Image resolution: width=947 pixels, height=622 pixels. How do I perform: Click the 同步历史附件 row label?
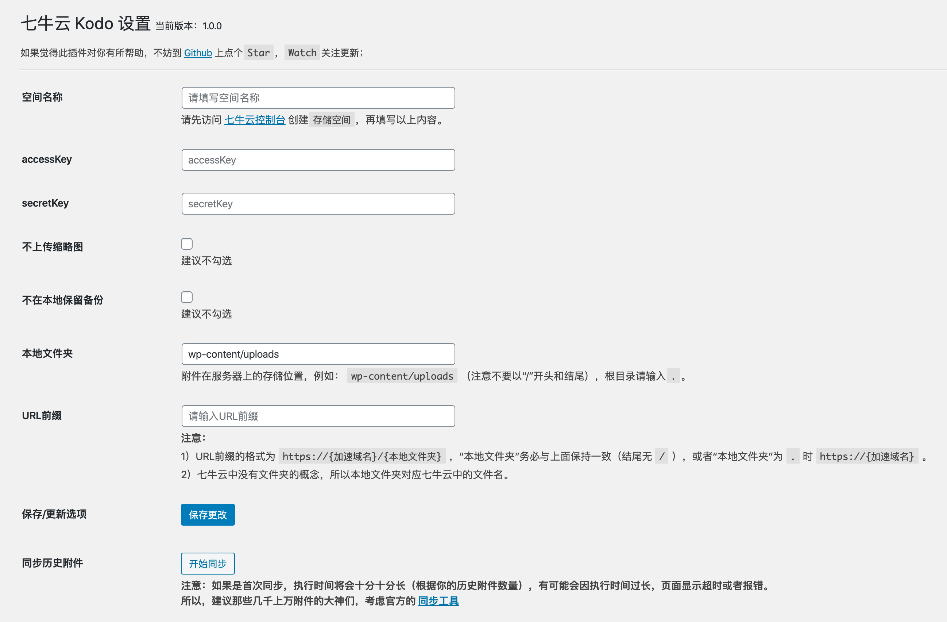(x=53, y=563)
